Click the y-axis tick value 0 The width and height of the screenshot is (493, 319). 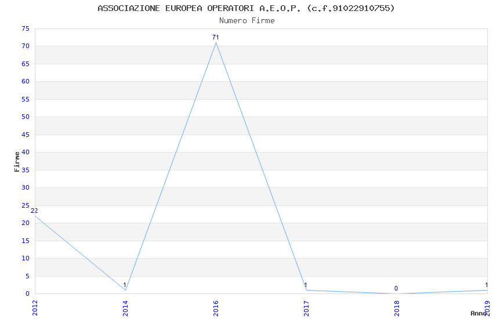(27, 293)
